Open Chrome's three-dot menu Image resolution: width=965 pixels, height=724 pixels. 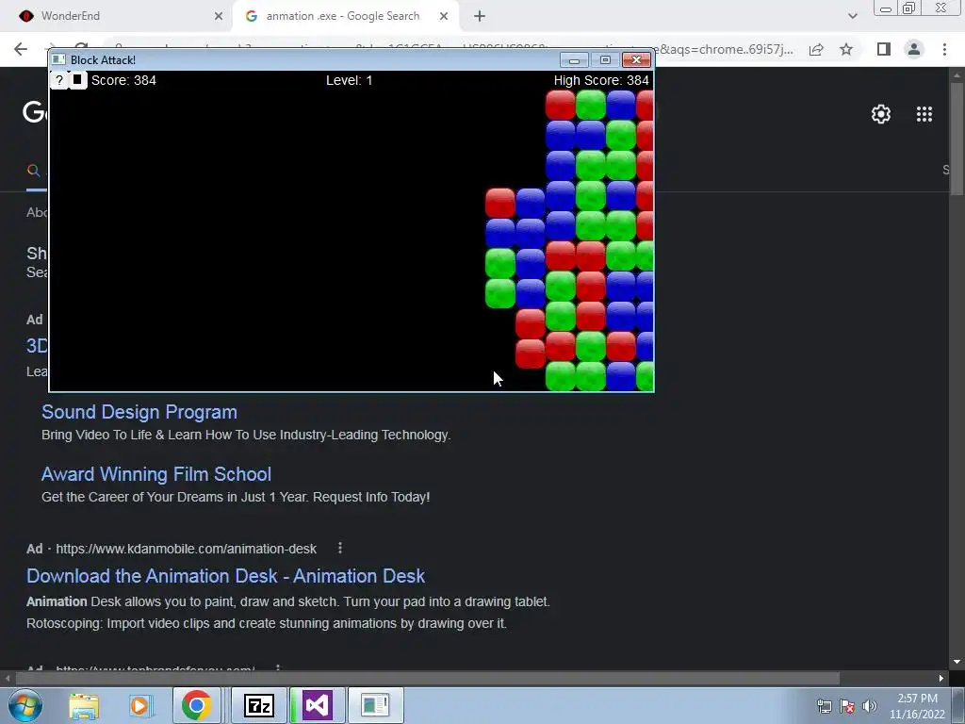tap(944, 49)
